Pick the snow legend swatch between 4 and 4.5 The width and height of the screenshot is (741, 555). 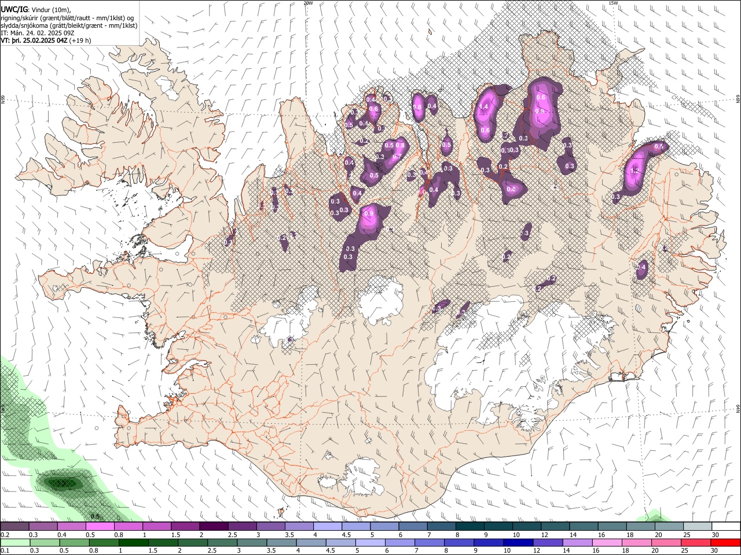328,527
